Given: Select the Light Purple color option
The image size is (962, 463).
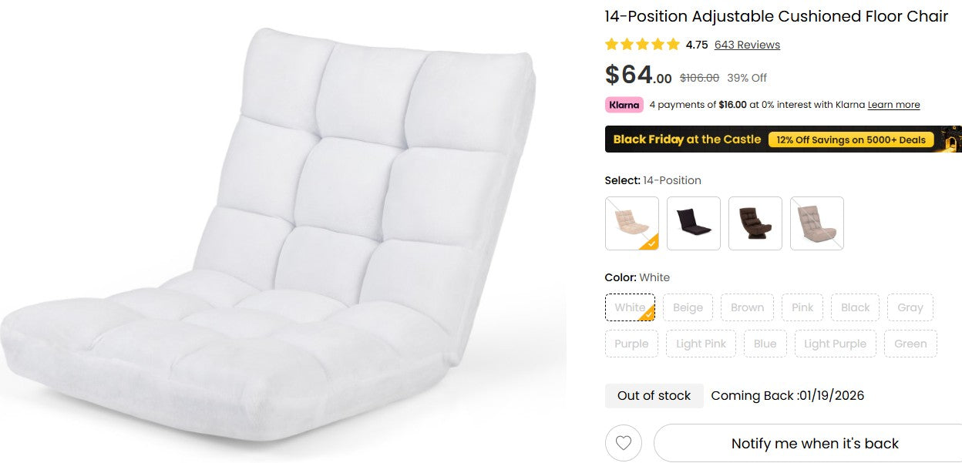Looking at the screenshot, I should pos(835,343).
